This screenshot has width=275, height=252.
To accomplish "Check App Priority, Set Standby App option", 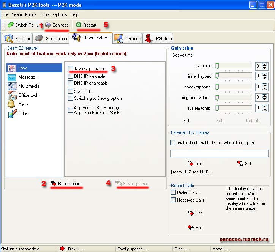I will (71, 110).
